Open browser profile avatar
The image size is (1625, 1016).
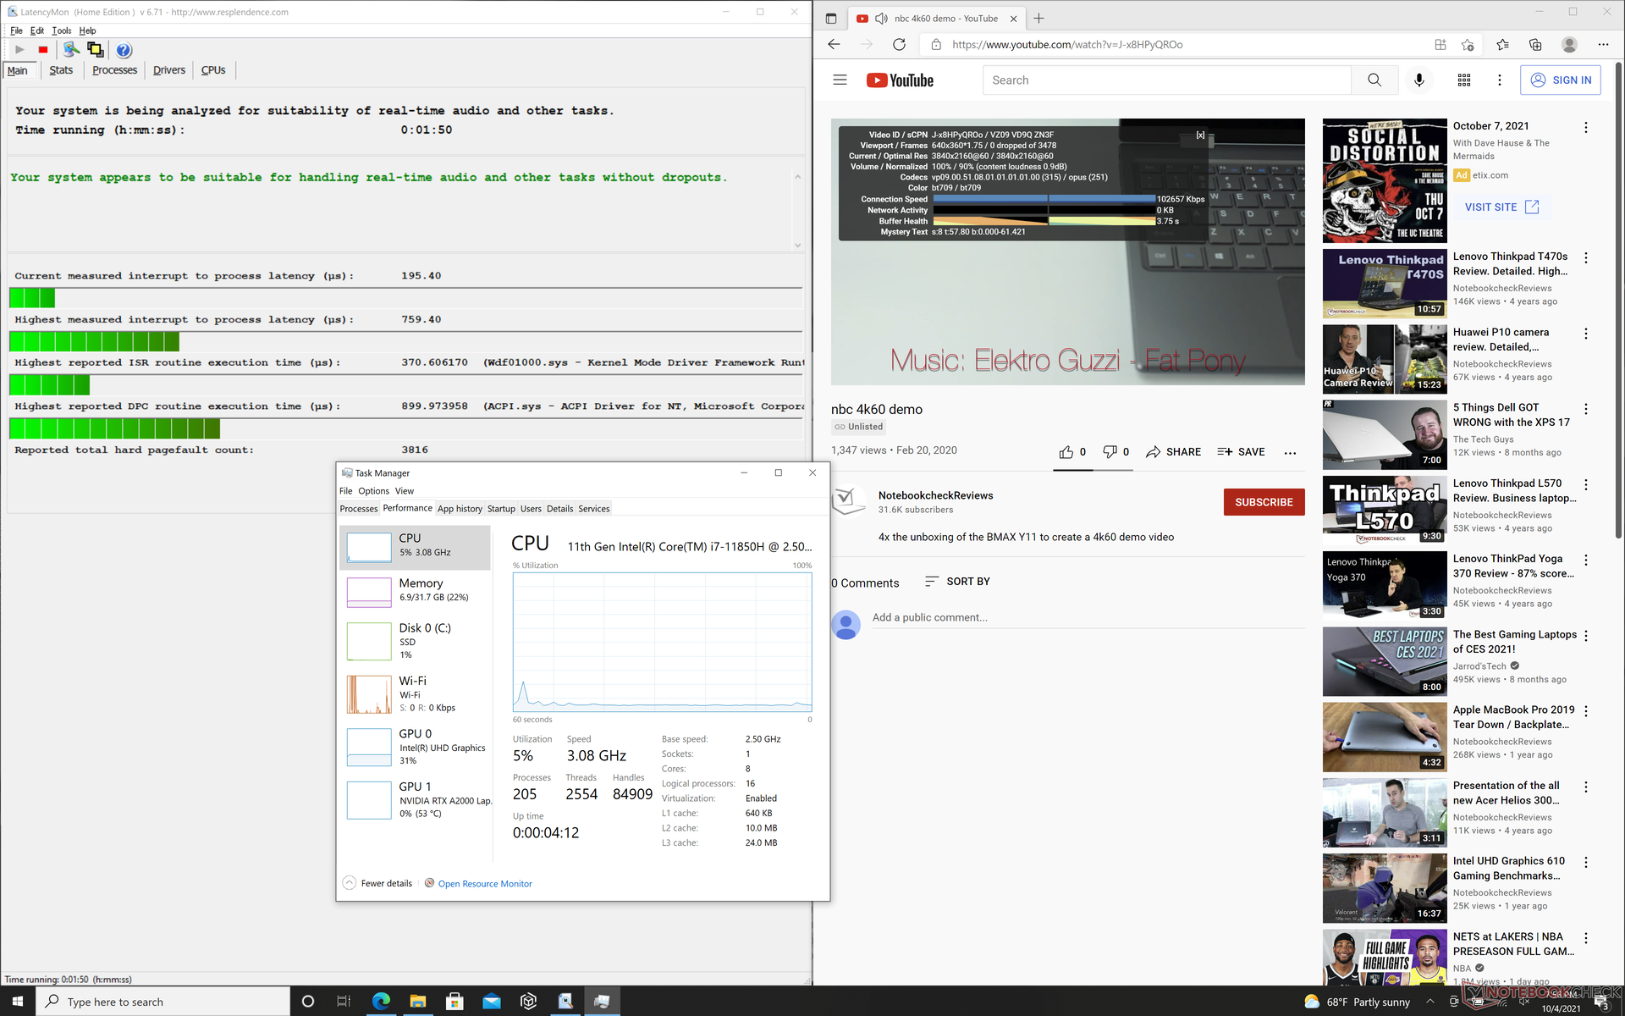[x=1569, y=44]
